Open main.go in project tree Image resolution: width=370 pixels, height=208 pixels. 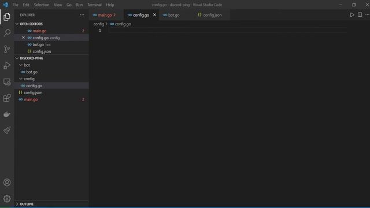pos(51,99)
